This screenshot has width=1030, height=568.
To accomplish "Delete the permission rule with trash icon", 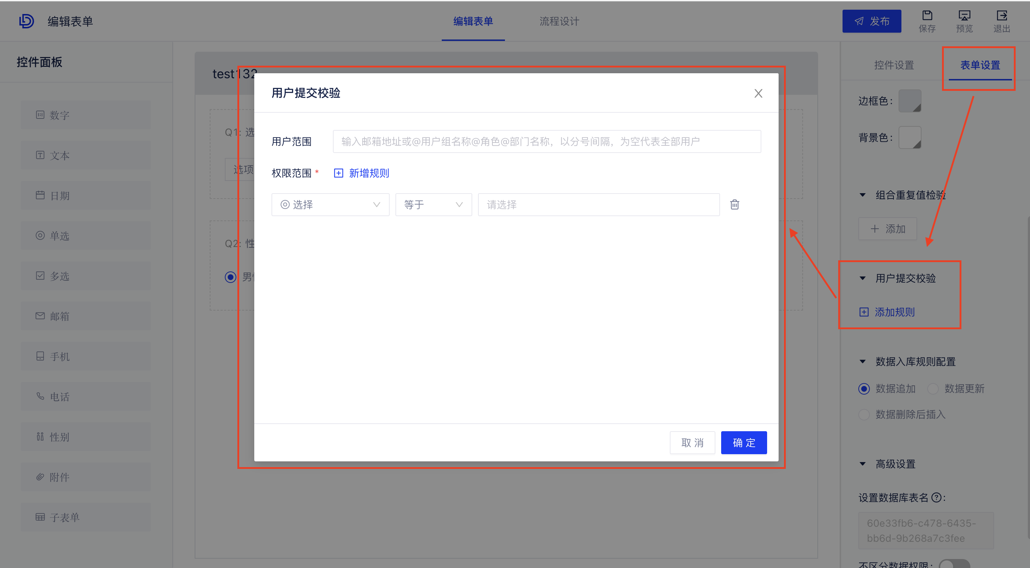I will [734, 204].
